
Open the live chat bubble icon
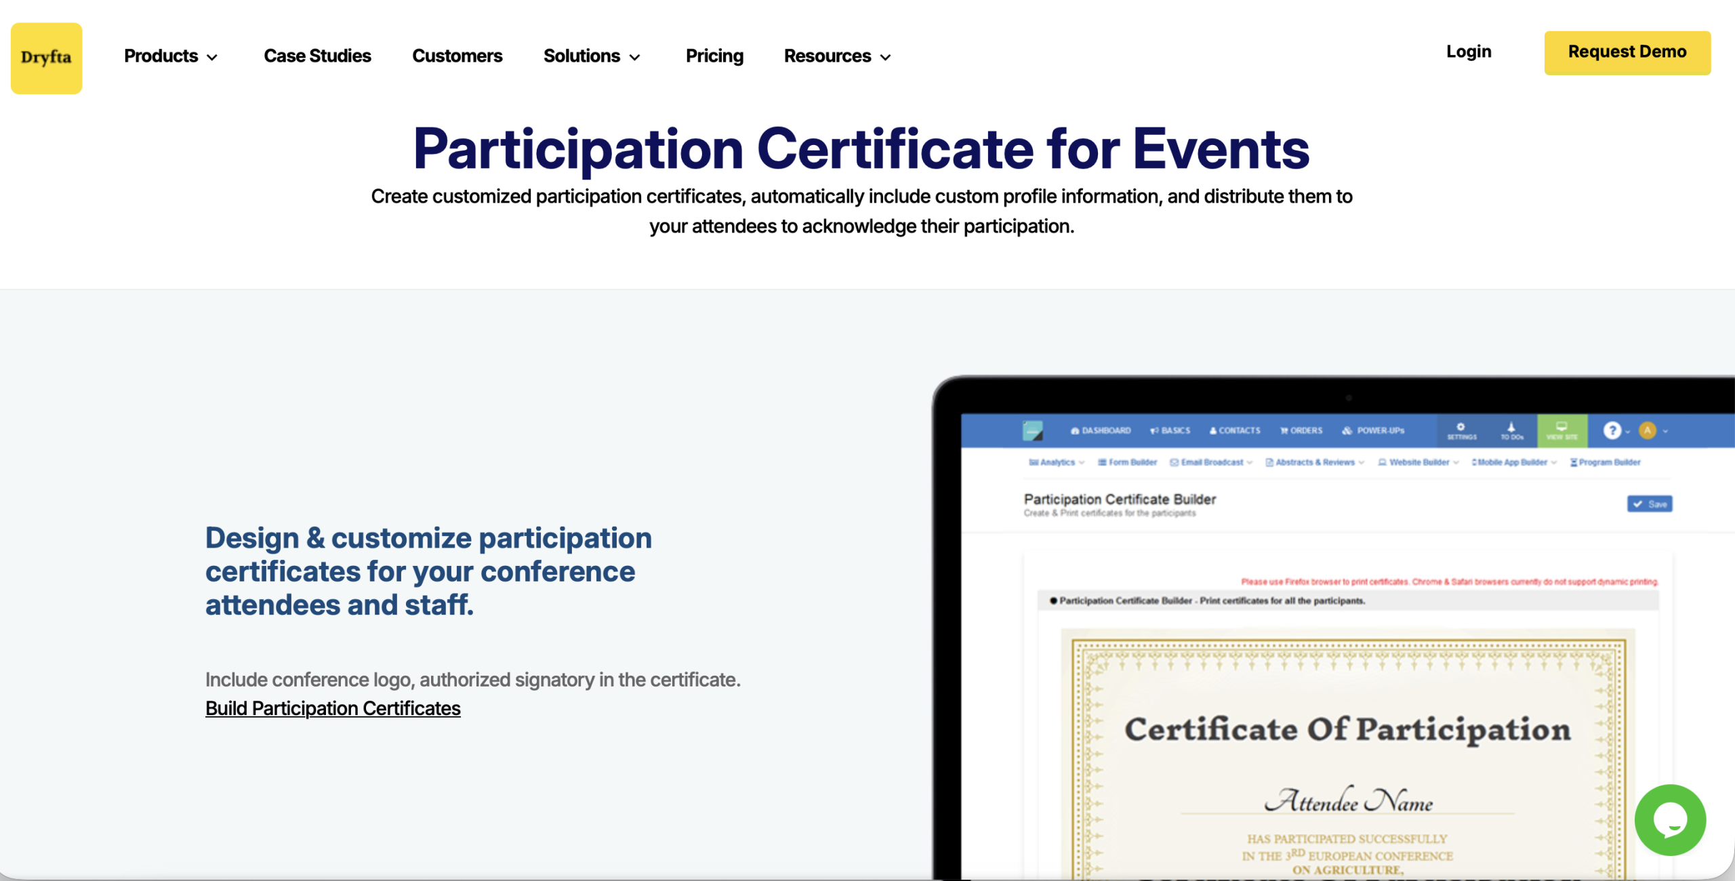1671,819
